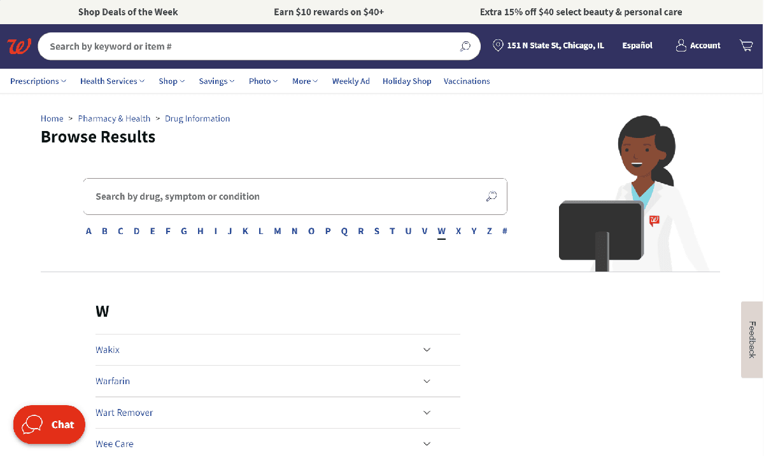Select letter A in alphabet index

[88, 231]
